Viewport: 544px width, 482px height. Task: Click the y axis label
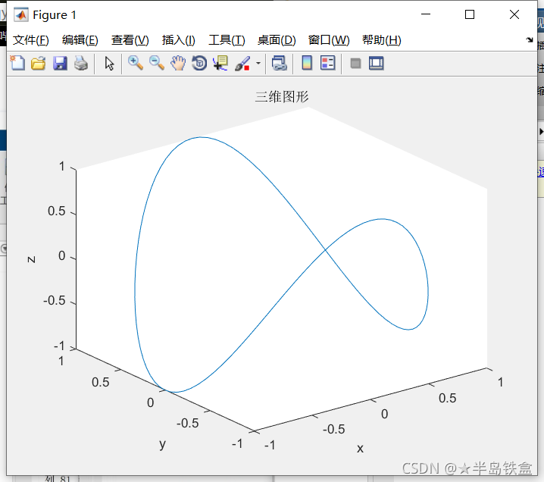pyautogui.click(x=162, y=444)
